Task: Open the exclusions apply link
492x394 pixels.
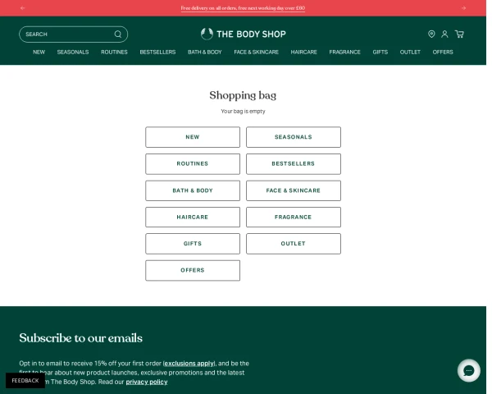Action: pos(189,364)
